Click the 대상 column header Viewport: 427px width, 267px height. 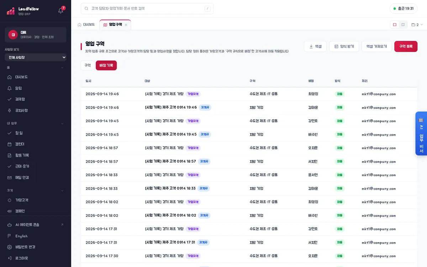pyautogui.click(x=147, y=81)
